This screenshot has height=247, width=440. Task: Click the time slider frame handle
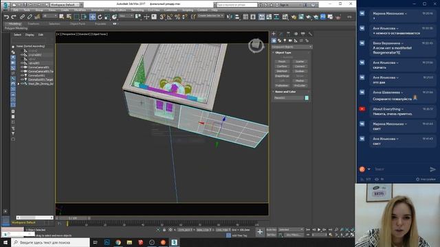pyautogui.click(x=73, y=218)
